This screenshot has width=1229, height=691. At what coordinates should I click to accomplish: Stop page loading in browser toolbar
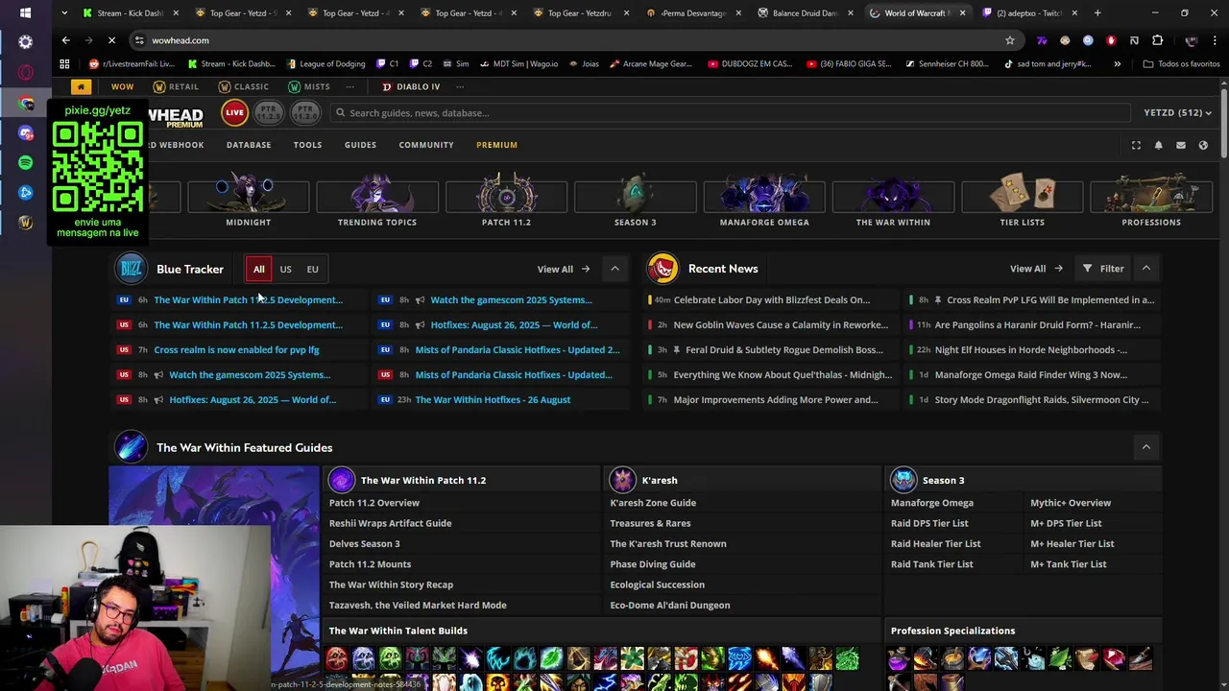(x=111, y=40)
